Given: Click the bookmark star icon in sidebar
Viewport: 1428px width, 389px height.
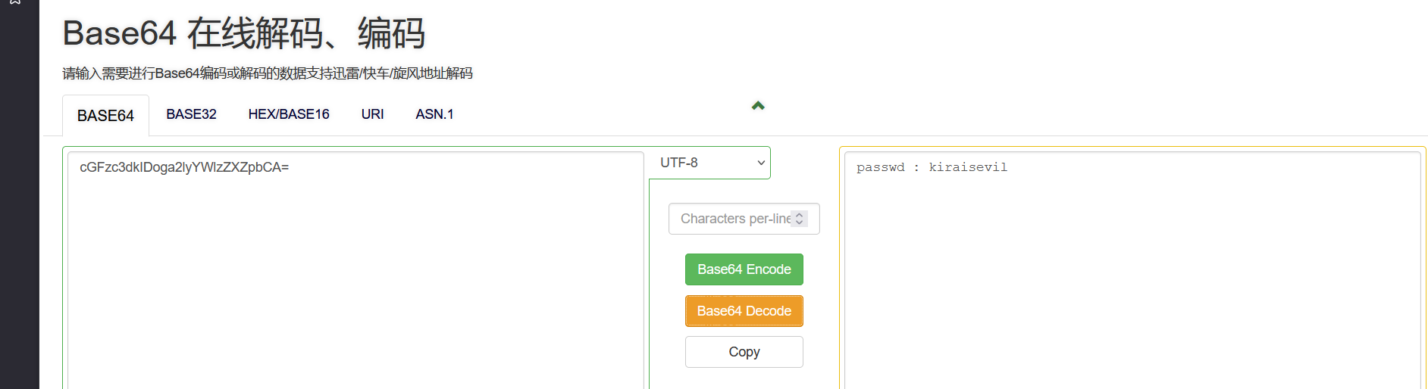Looking at the screenshot, I should 15,2.
